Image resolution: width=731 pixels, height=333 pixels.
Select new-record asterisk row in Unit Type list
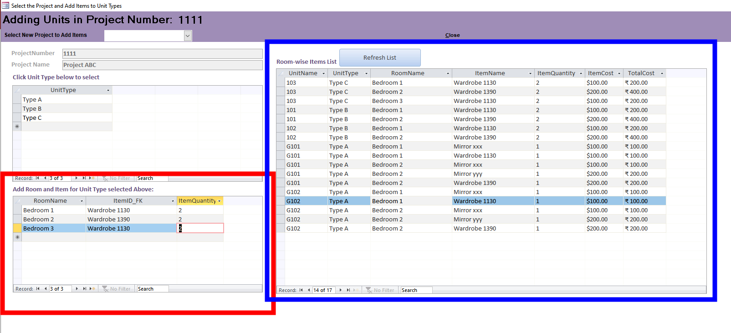(17, 127)
